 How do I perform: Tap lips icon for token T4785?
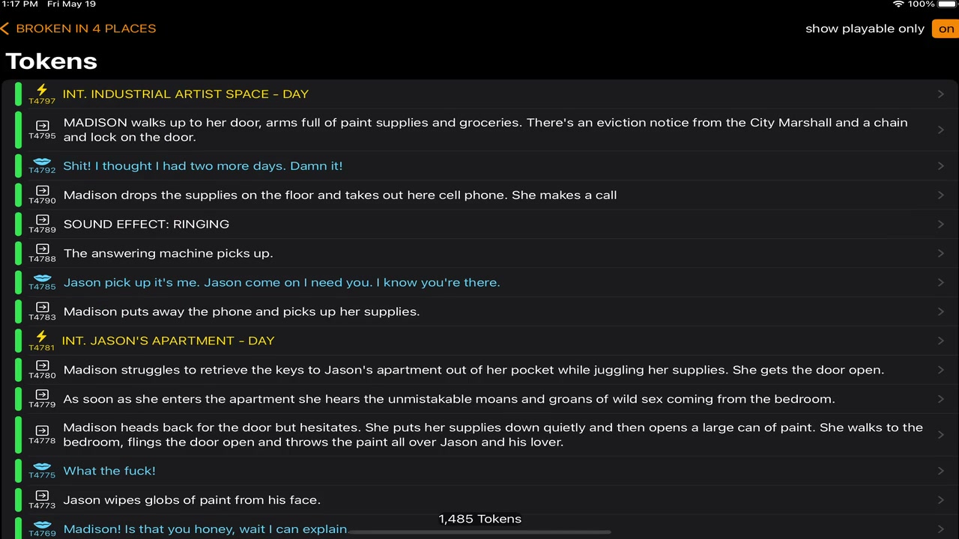pos(42,278)
